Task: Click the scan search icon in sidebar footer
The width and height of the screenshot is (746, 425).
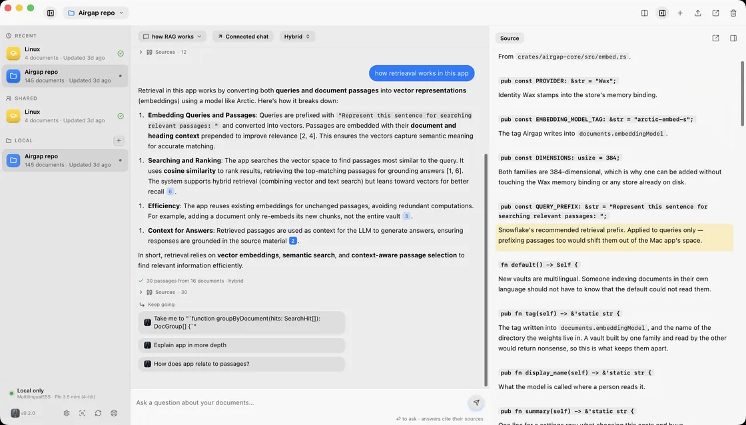Action: 83,413
